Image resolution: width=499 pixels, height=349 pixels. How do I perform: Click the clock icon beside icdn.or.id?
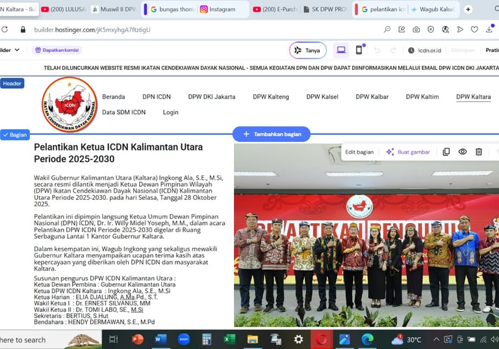[x=411, y=50]
